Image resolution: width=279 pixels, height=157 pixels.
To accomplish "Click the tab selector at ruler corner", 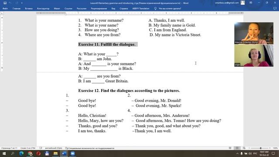I will tap(2, 13).
